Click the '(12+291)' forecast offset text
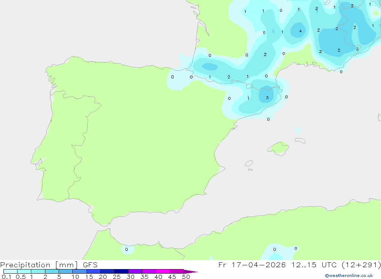 [x=361, y=265]
